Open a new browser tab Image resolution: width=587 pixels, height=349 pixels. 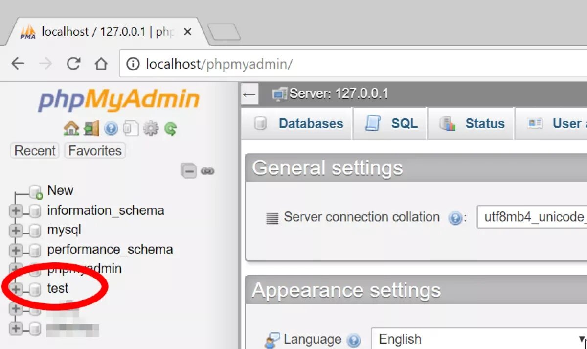[224, 32]
